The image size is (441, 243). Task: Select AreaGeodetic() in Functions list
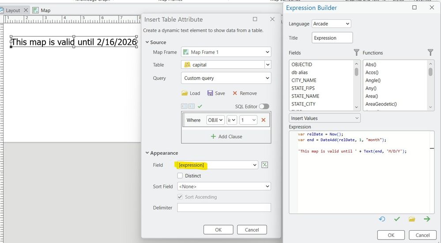[381, 104]
